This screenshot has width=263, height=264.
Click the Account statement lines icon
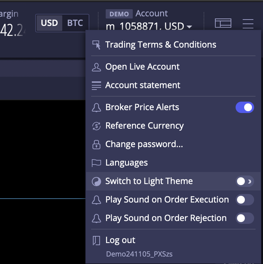96,85
